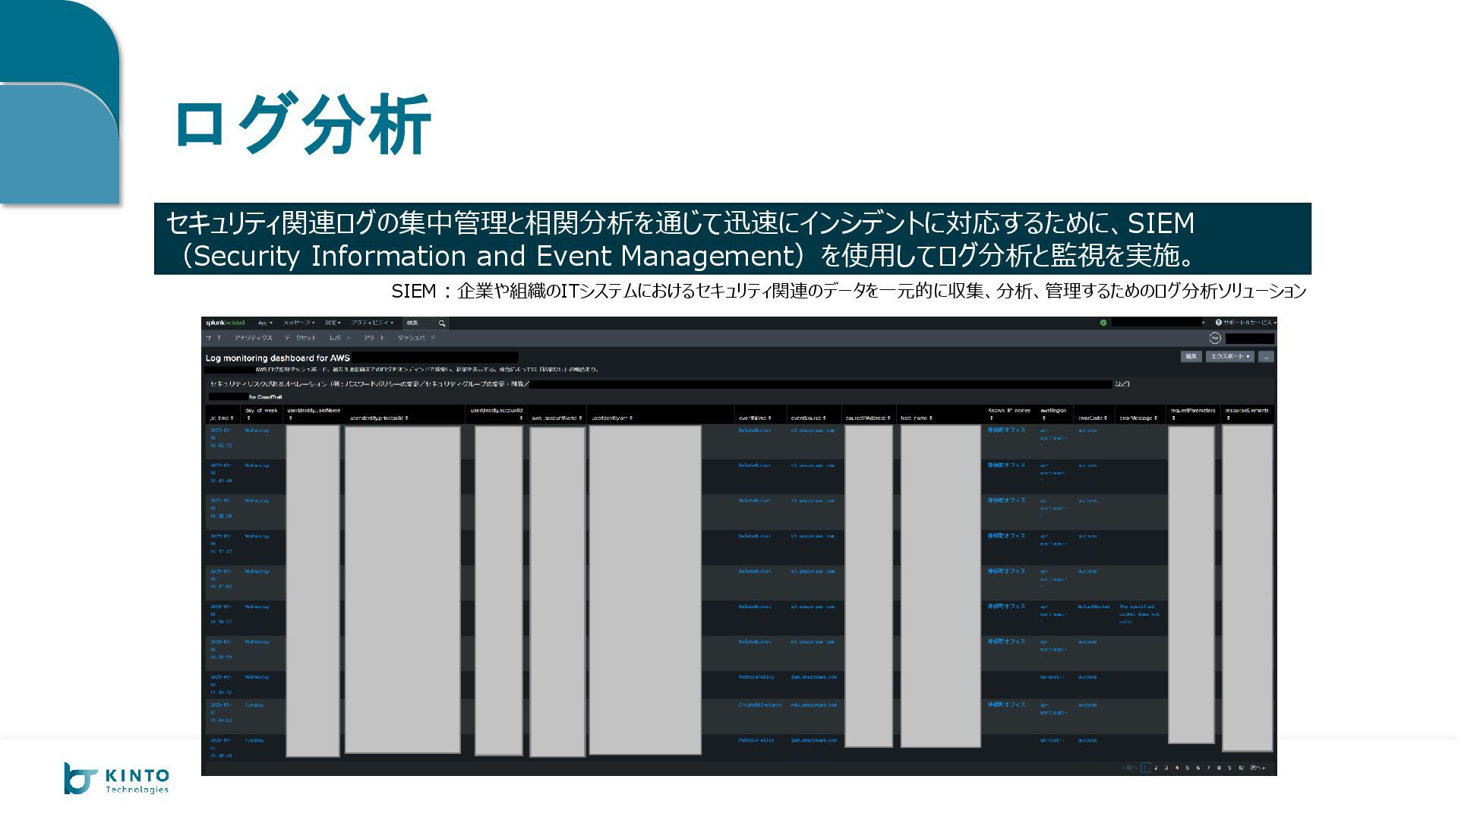
Task: Open the エクスポート dropdown
Action: tap(1229, 357)
